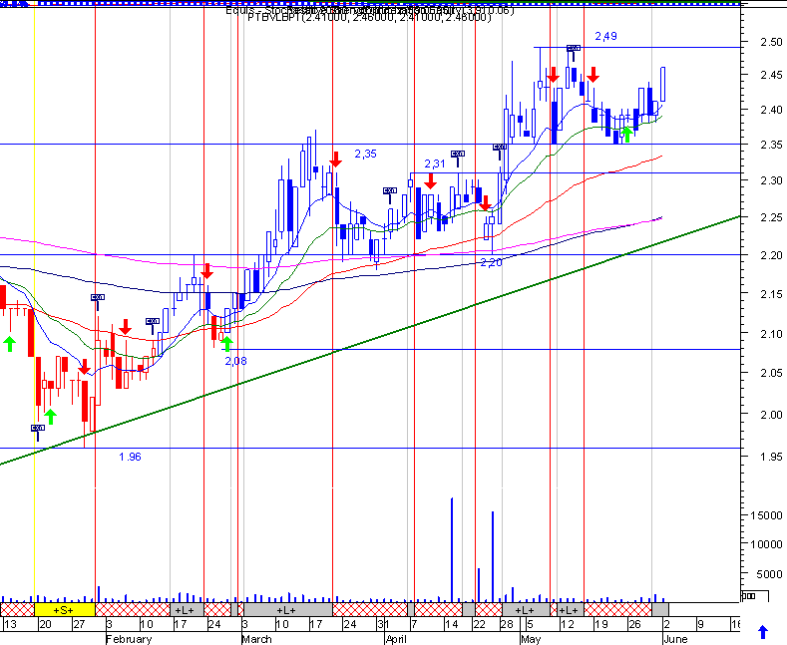Click the June month label

(x=675, y=639)
